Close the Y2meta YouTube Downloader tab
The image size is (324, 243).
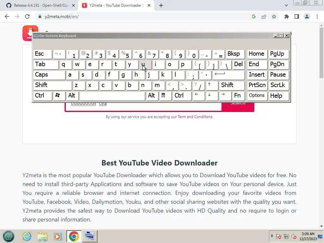point(149,5)
